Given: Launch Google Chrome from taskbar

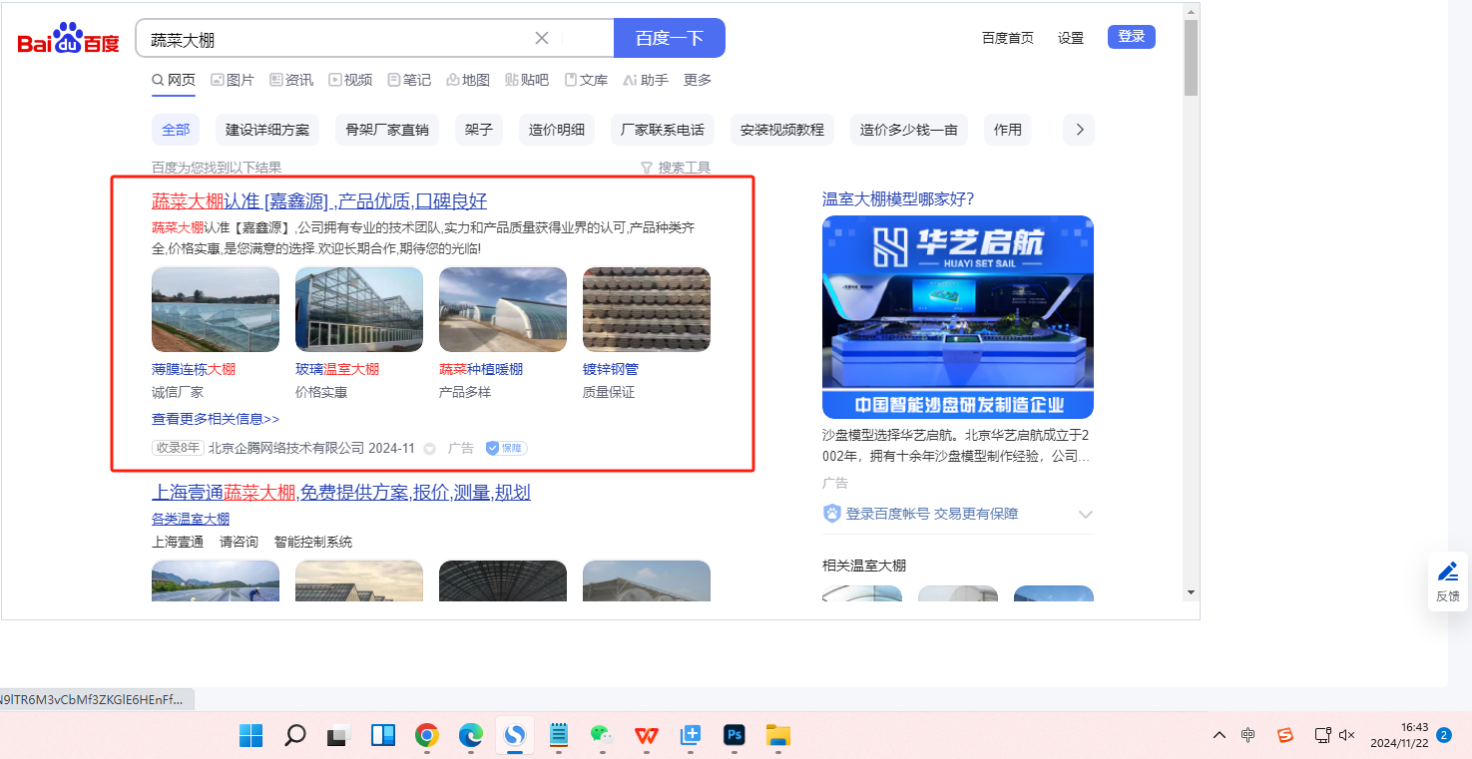Looking at the screenshot, I should point(427,736).
